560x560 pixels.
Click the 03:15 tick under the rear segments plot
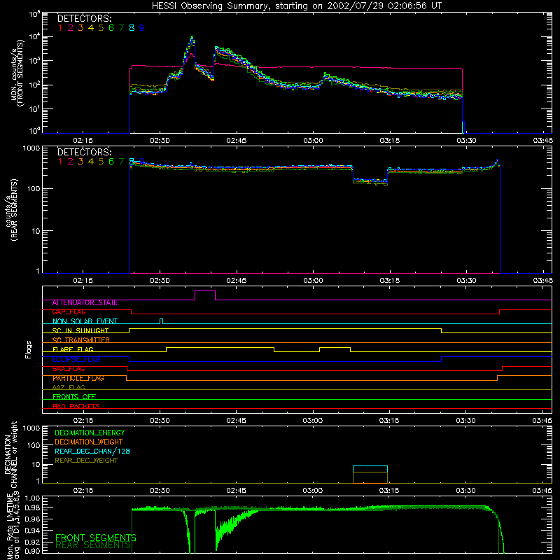tap(390, 281)
